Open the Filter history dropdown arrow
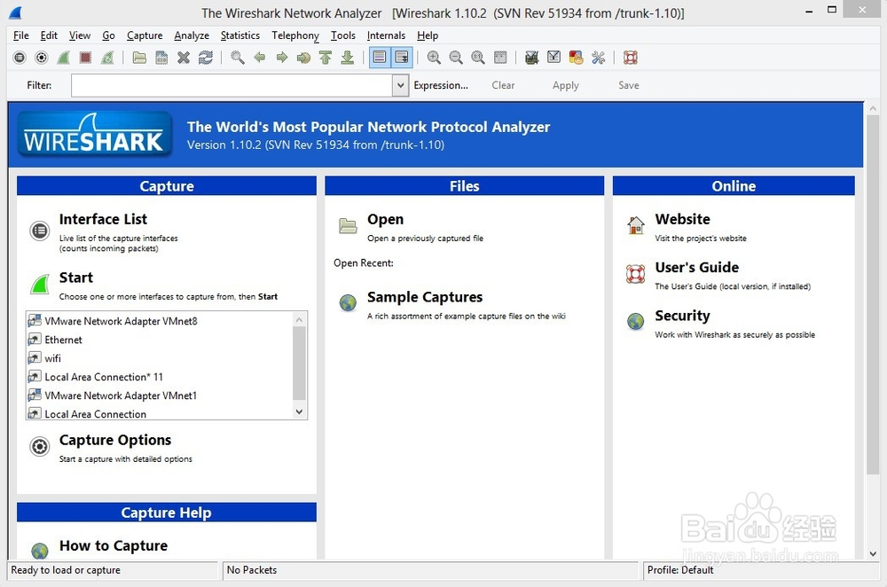The image size is (887, 587). pyautogui.click(x=400, y=85)
